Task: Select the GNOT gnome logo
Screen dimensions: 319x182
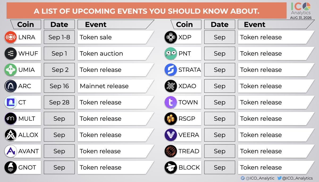Action: click(11, 168)
